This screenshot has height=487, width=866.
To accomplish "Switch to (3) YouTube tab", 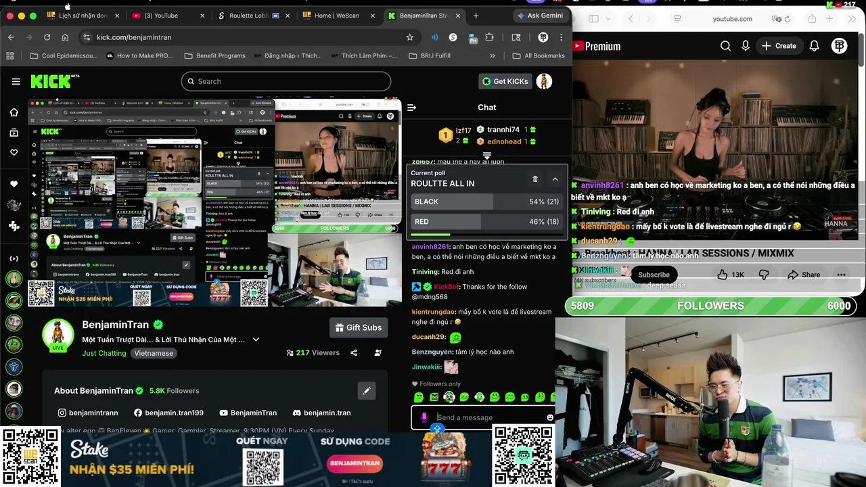I will click(x=168, y=16).
